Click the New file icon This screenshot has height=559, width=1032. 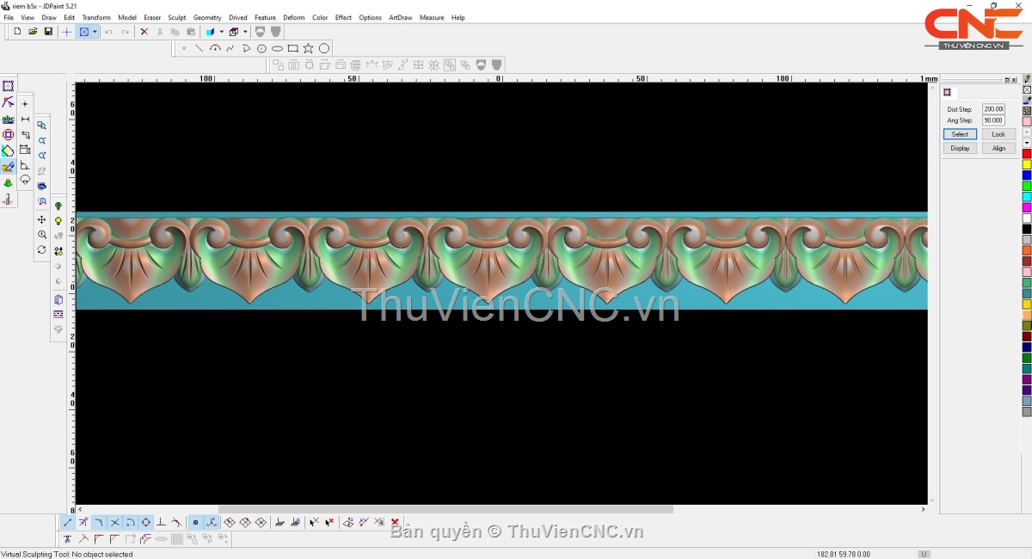[x=17, y=32]
